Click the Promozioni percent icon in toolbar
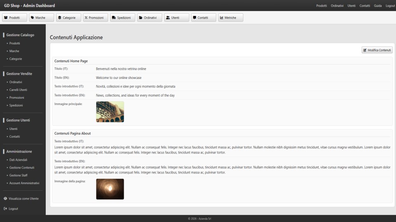The image size is (396, 222). tap(86, 18)
